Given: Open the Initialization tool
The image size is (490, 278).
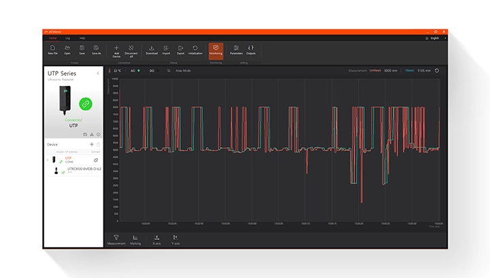Looking at the screenshot, I should coord(195,48).
